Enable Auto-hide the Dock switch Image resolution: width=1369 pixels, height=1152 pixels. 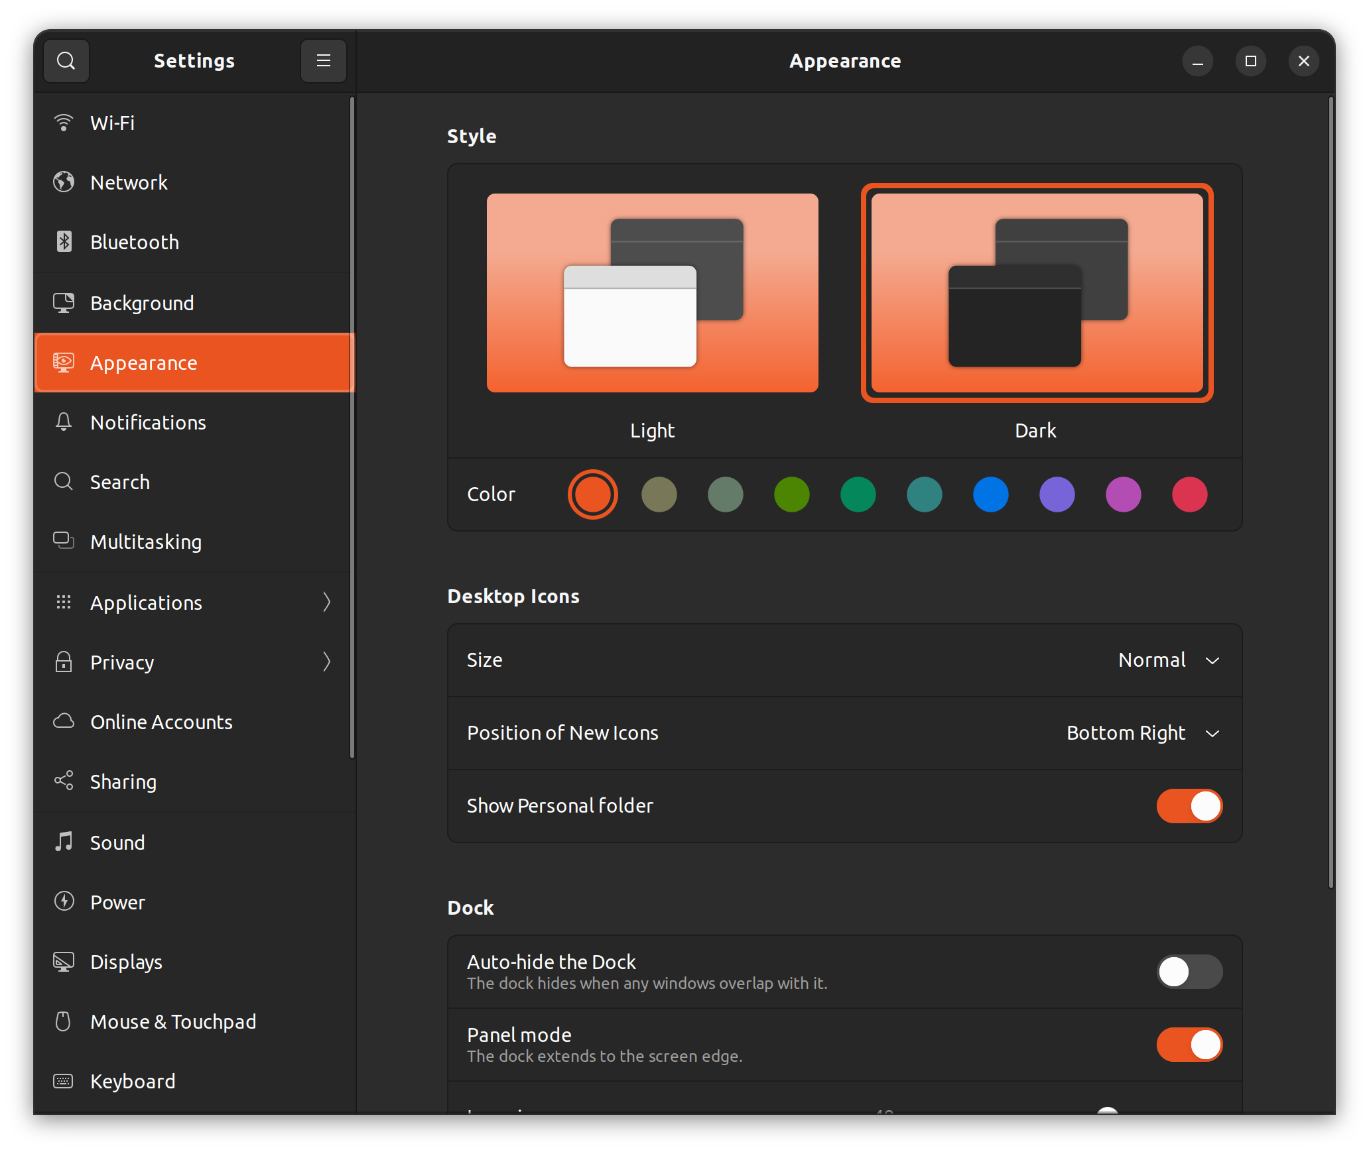coord(1189,972)
